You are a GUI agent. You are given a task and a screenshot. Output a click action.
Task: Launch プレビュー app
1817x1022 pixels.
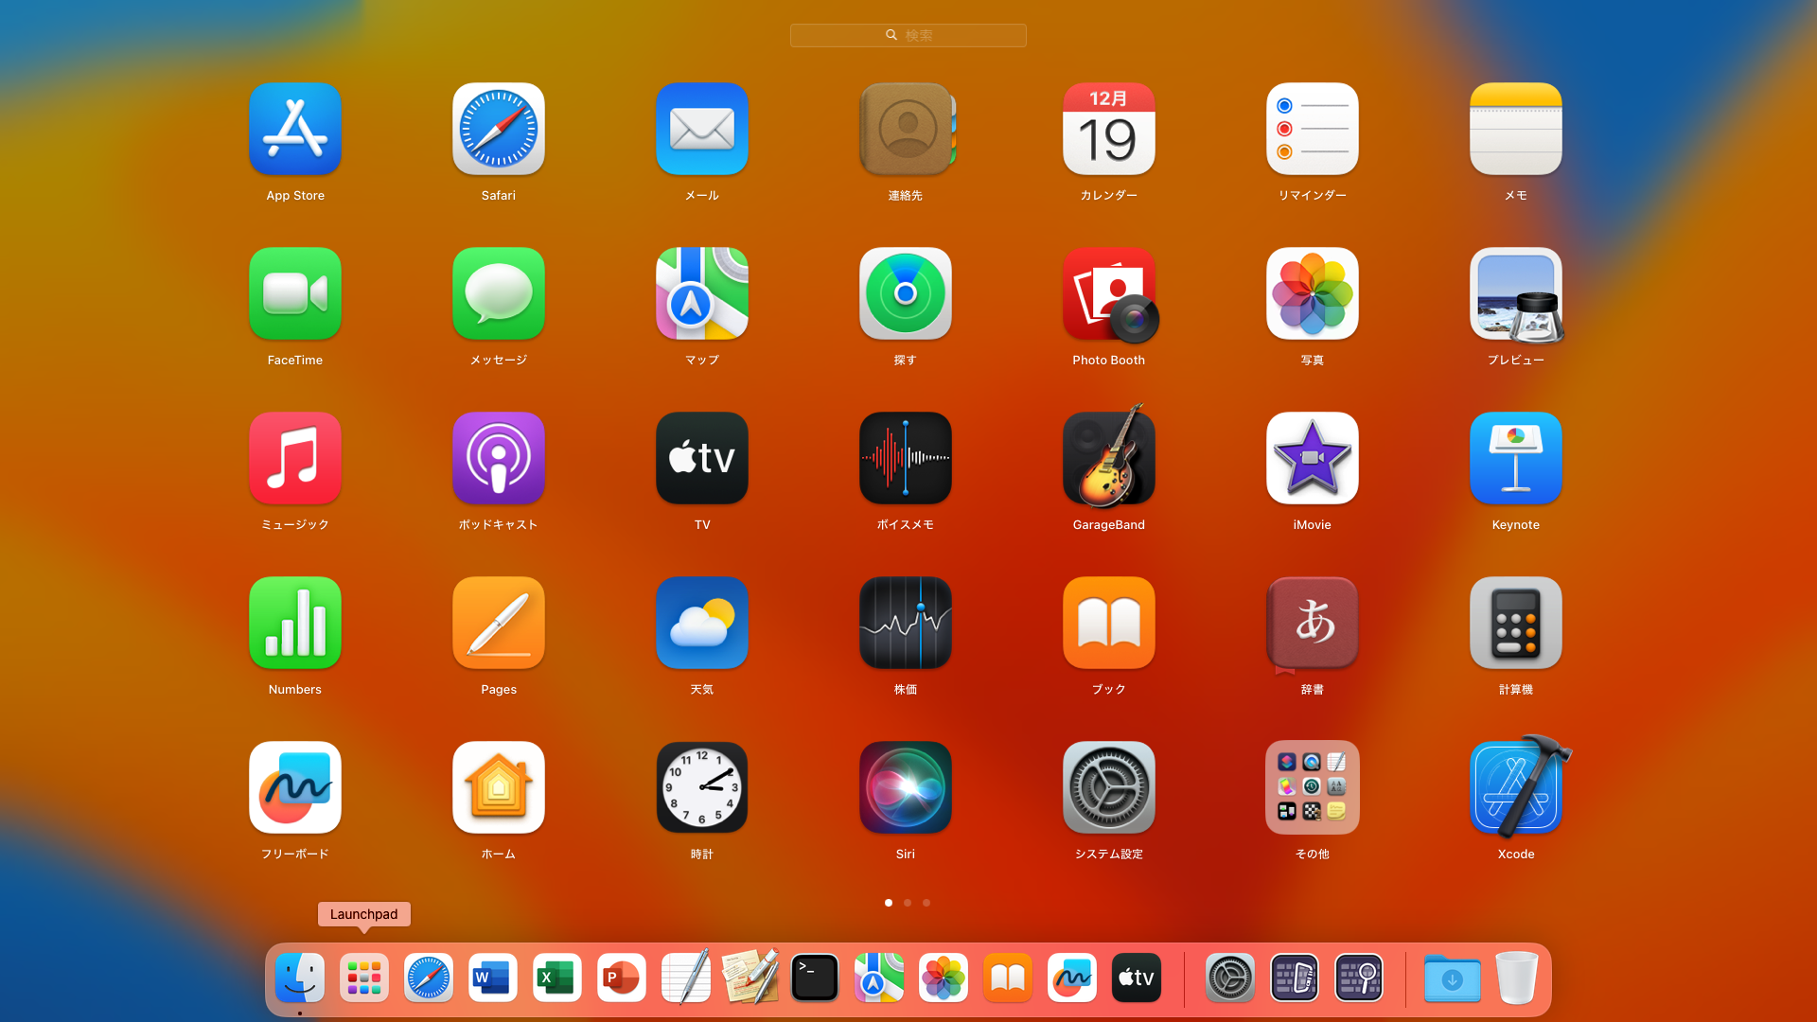coord(1516,293)
